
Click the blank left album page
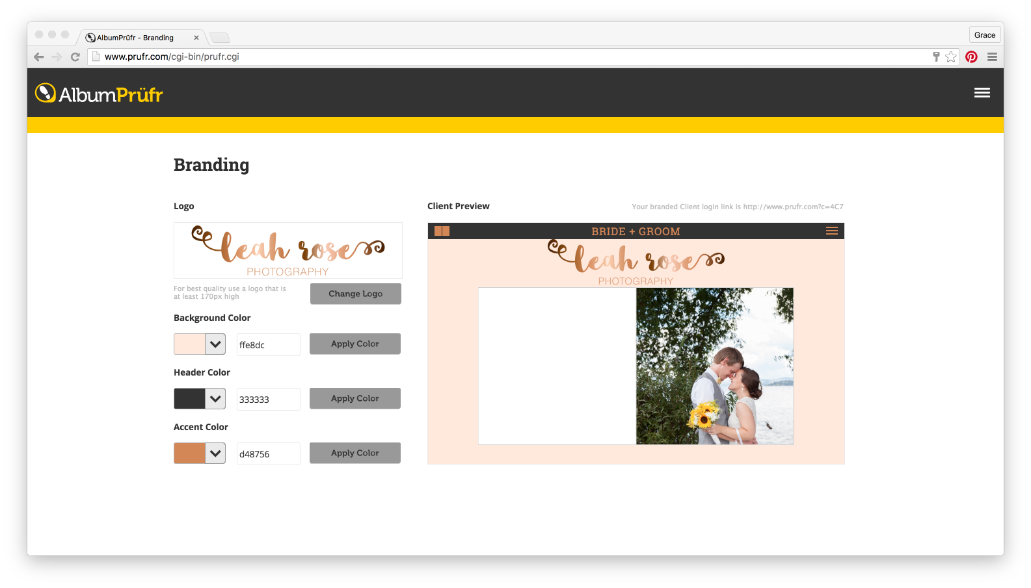[x=557, y=366]
